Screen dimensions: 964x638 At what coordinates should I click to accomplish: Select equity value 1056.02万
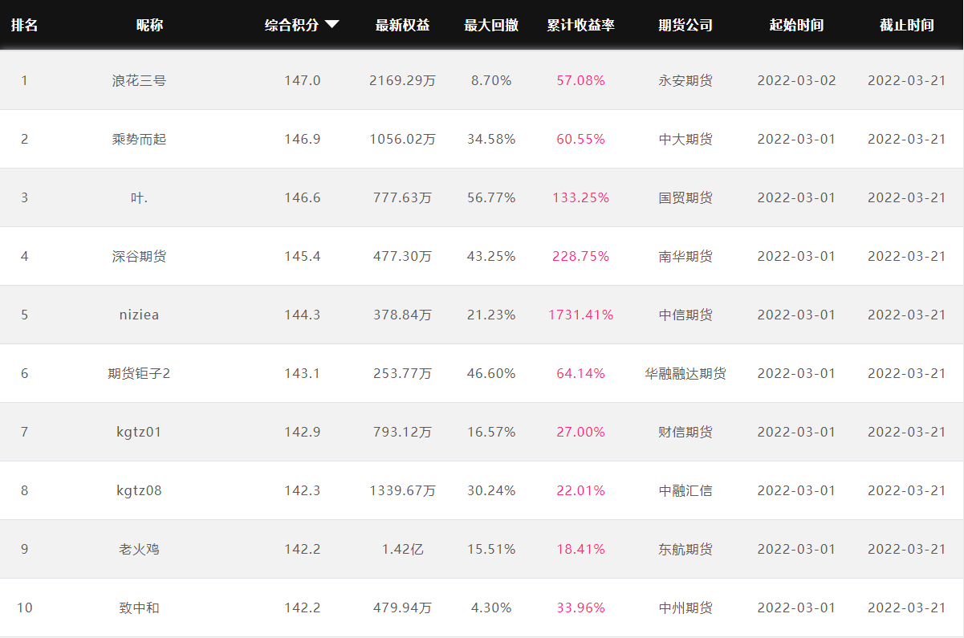(403, 139)
